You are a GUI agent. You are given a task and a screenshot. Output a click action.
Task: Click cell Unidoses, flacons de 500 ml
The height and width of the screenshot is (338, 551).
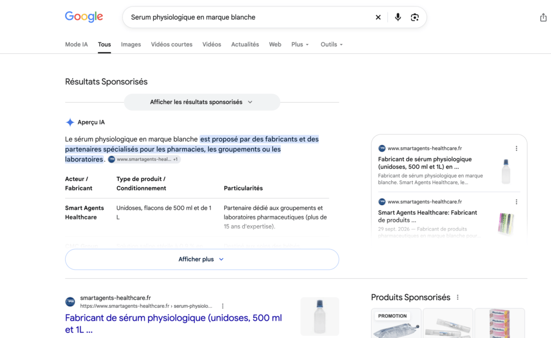tap(164, 213)
